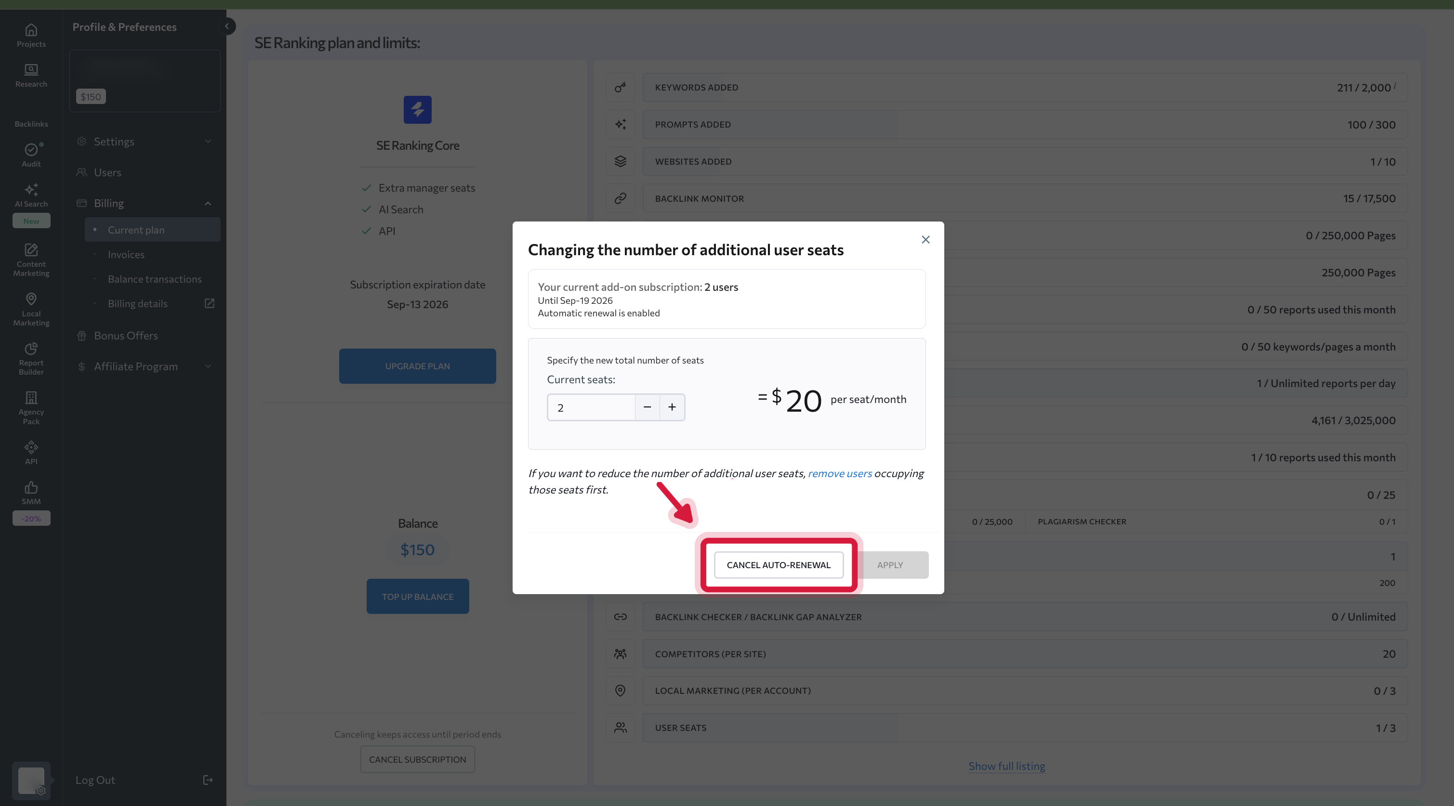
Task: Click Top Up Balance button
Action: (417, 596)
